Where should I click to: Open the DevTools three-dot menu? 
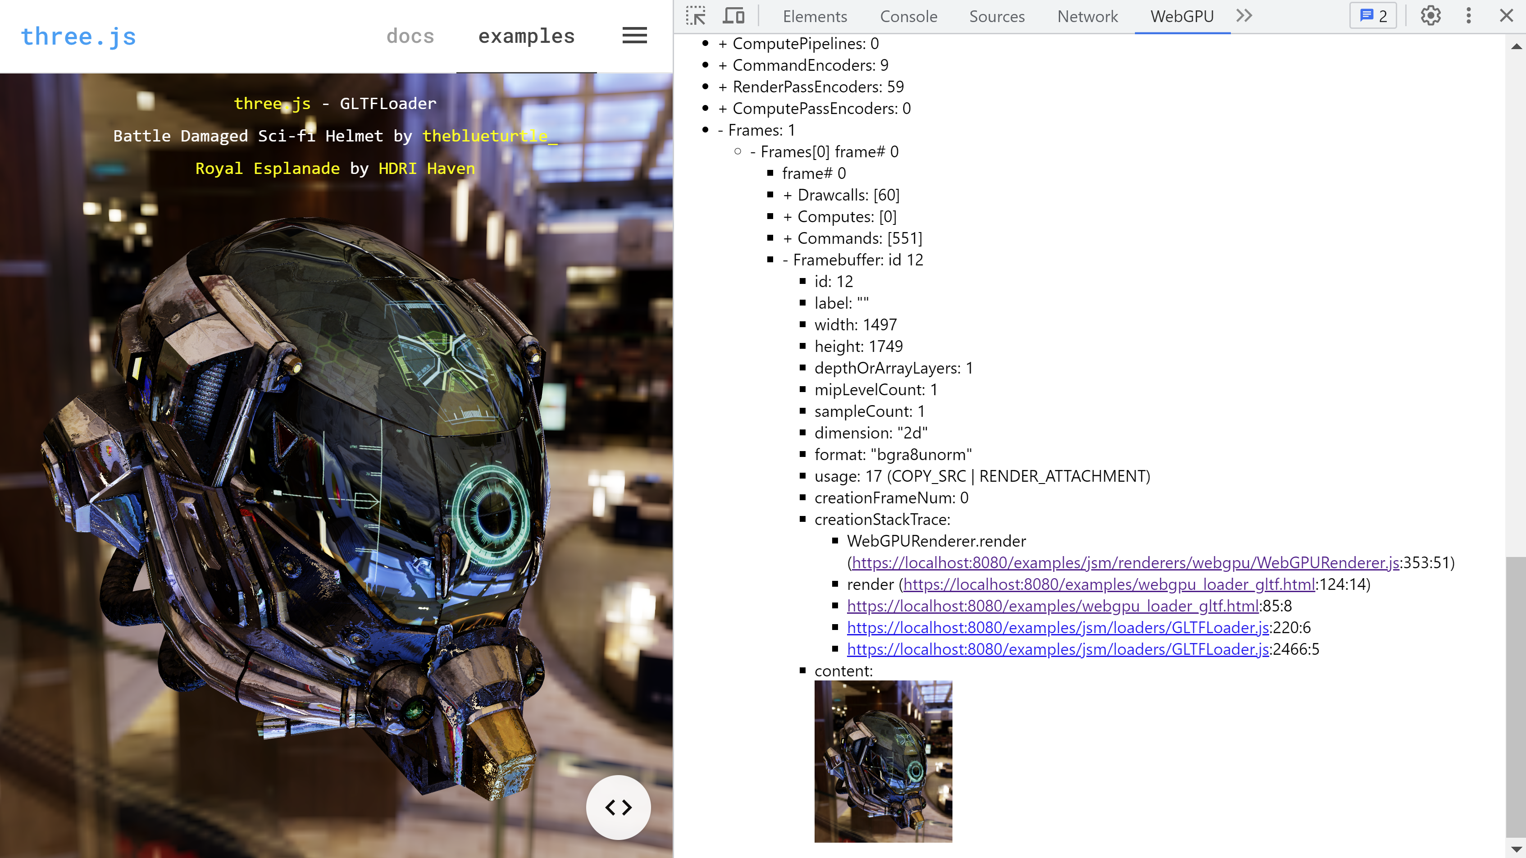click(x=1468, y=16)
